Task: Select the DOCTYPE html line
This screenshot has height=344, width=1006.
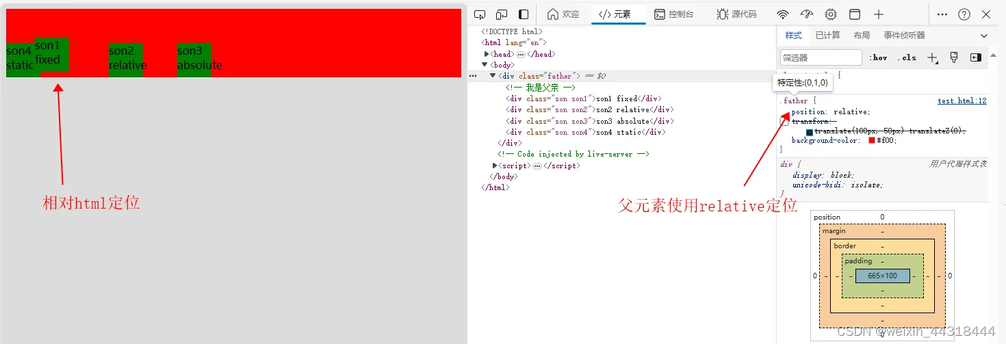Action: [x=512, y=31]
